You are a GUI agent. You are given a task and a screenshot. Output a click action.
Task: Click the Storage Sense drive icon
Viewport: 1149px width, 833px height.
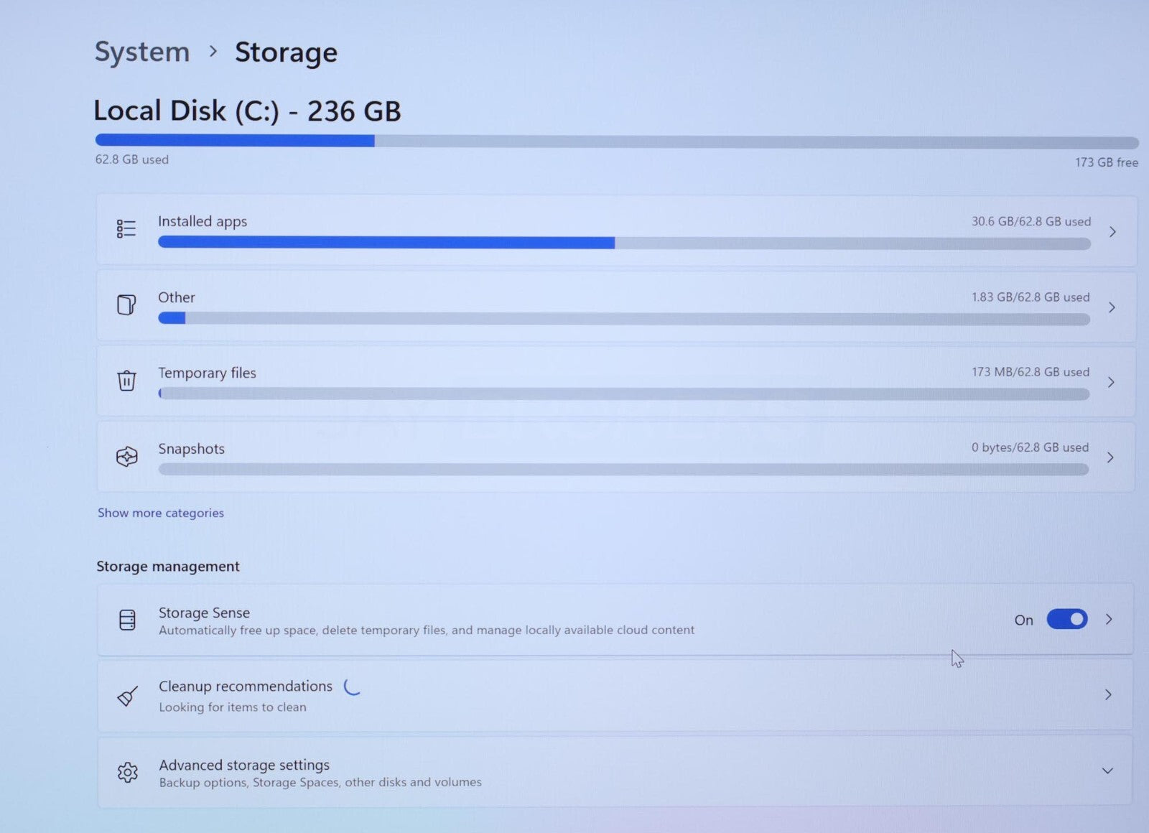127,620
